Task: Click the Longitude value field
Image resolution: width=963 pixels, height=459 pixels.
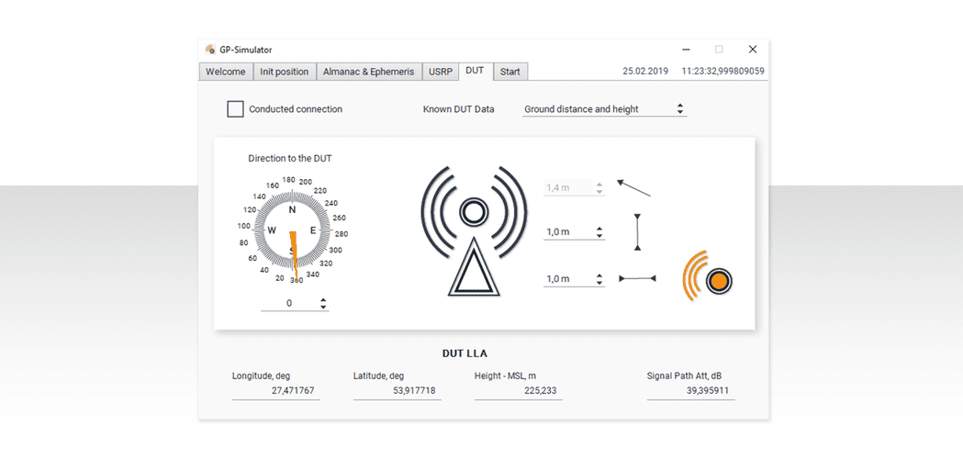Action: click(x=275, y=391)
